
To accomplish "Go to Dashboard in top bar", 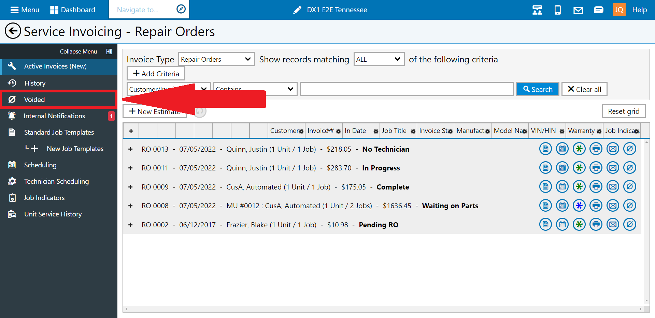I will [x=73, y=10].
